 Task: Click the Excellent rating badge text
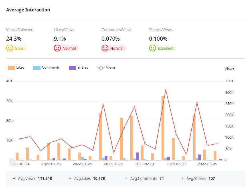pos(165,48)
